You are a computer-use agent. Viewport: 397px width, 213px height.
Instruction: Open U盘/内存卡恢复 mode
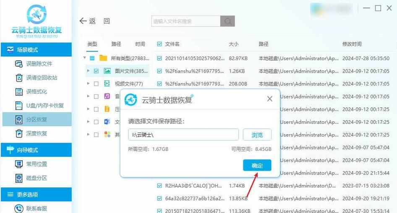[40, 106]
